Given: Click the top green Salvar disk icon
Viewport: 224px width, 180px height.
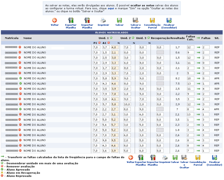Looking at the screenshot, I should [120, 20].
